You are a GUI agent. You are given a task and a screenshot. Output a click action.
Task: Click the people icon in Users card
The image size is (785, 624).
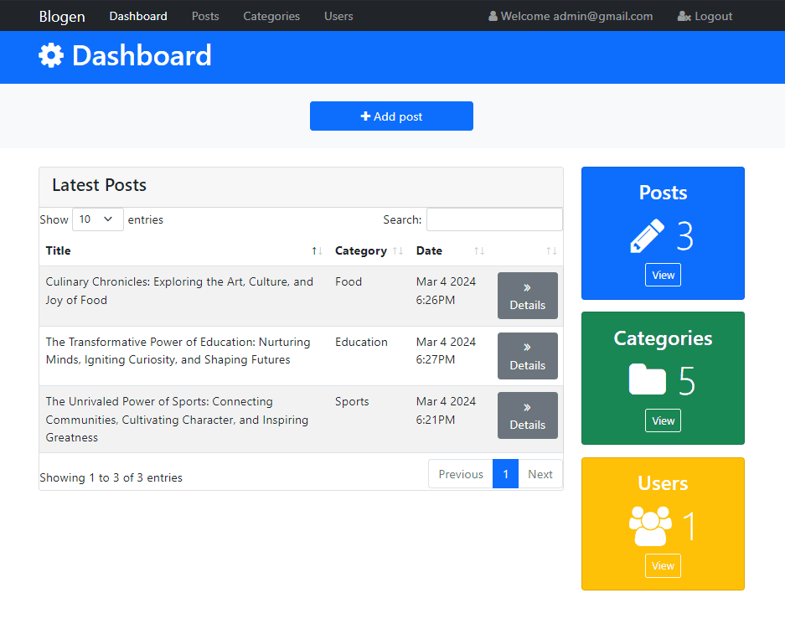pyautogui.click(x=650, y=526)
